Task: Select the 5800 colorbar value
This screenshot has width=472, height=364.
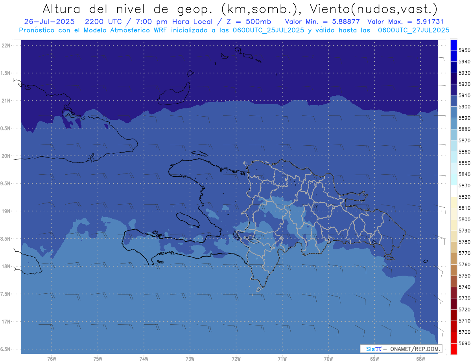Action: click(x=465, y=219)
